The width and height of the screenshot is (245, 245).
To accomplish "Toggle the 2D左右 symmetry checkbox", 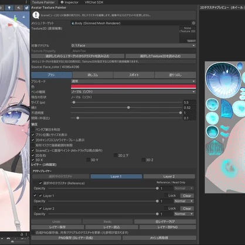I will pyautogui.click(x=33, y=155).
